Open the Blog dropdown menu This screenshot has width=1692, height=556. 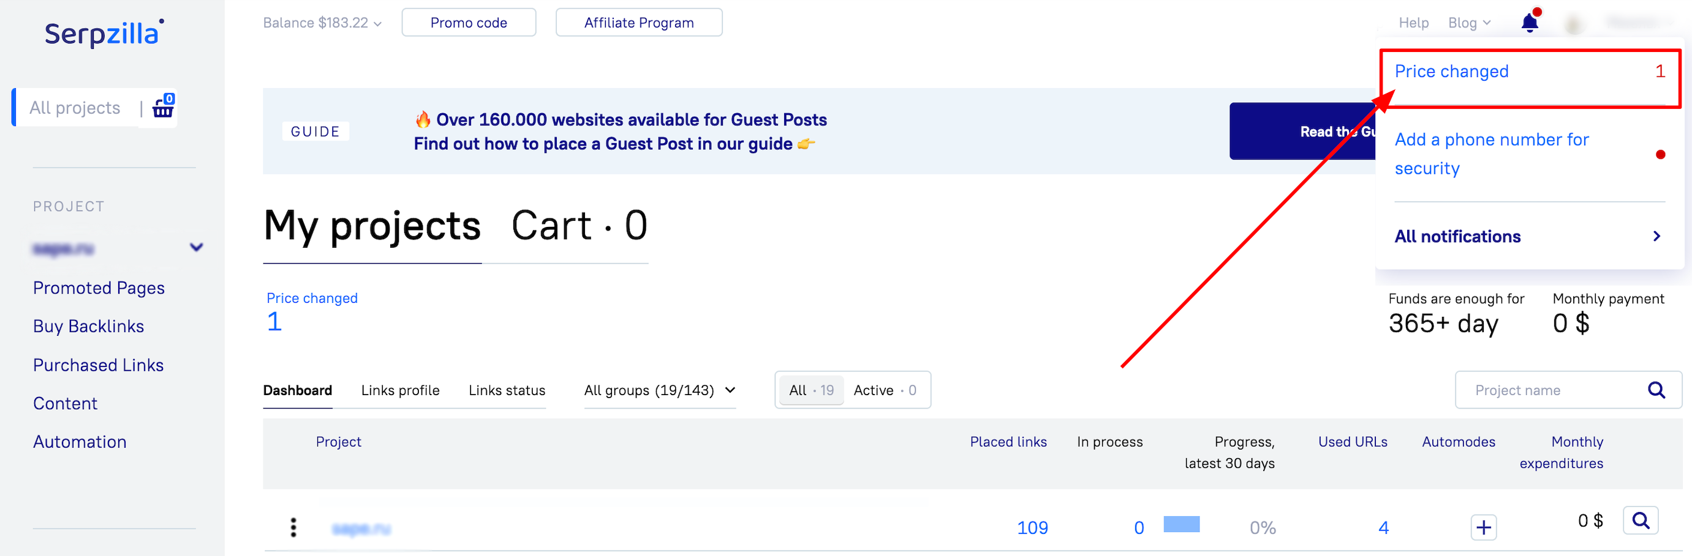1470,23
